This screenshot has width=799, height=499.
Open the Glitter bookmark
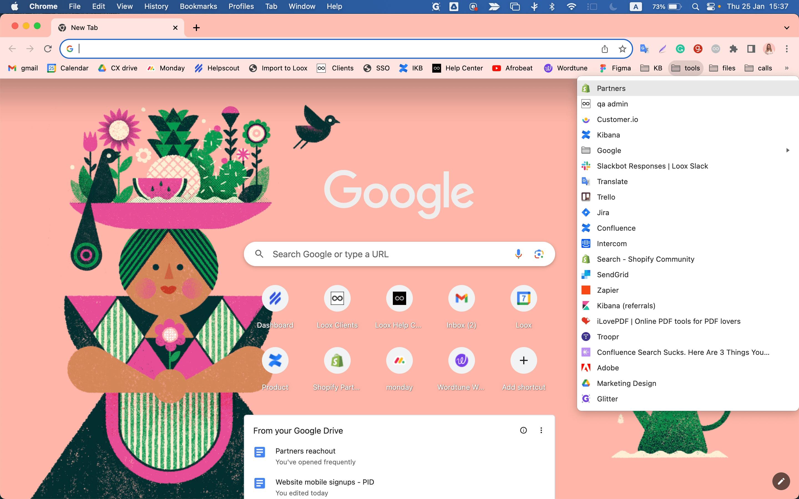[x=688, y=399]
